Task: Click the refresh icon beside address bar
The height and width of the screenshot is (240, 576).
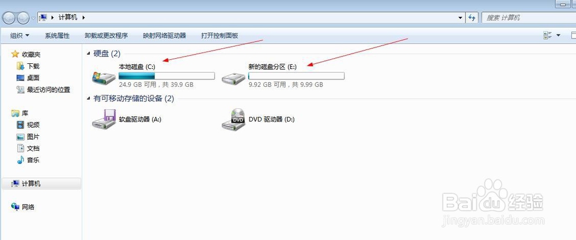Action: tap(472, 17)
